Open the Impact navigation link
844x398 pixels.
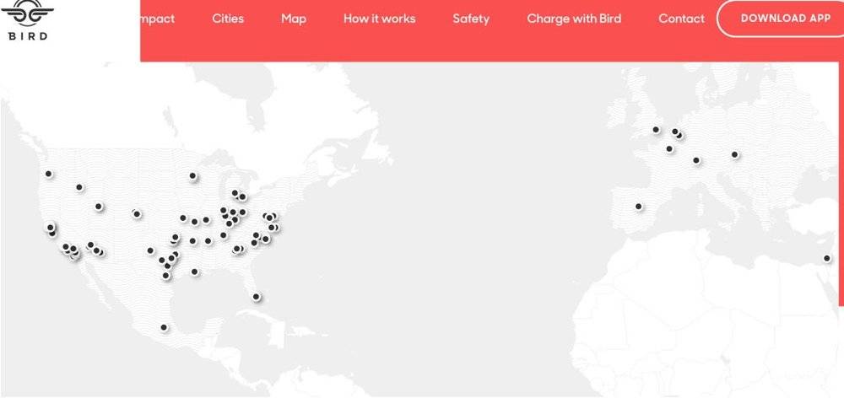[157, 19]
